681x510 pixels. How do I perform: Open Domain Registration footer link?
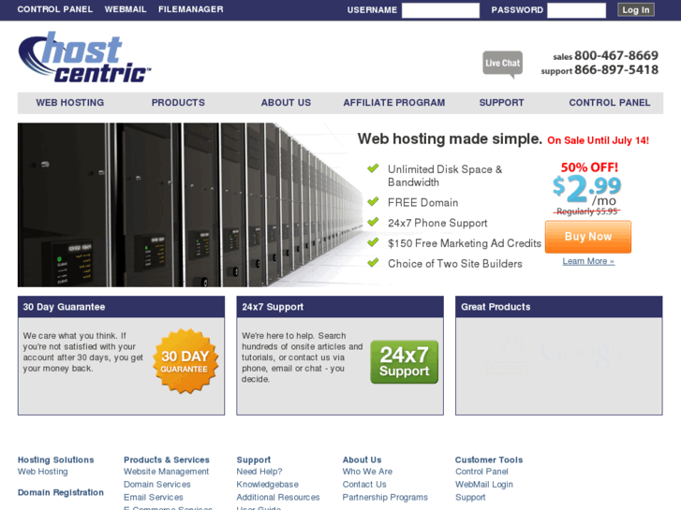pos(61,492)
